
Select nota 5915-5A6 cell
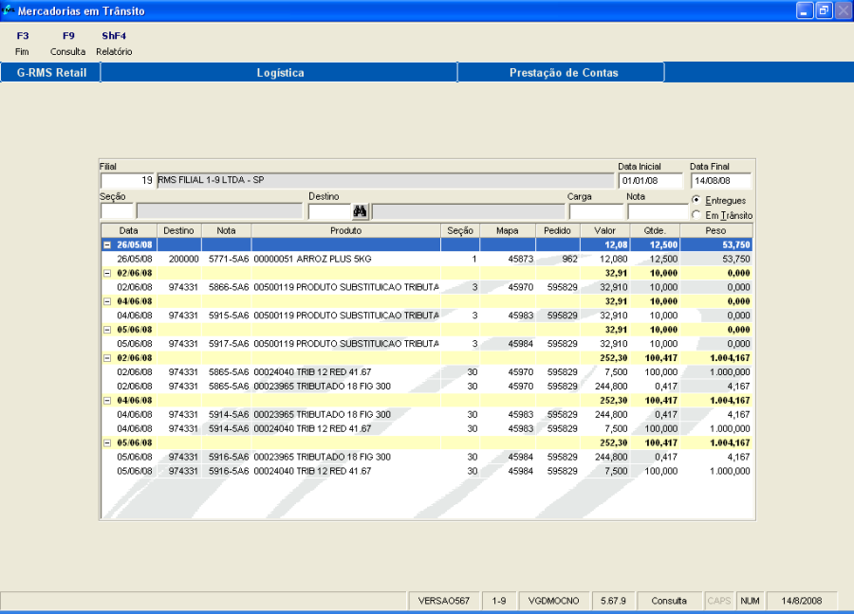coord(228,316)
